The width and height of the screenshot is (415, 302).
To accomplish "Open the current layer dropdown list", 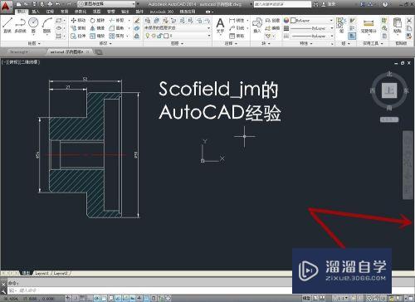I will click(178, 36).
